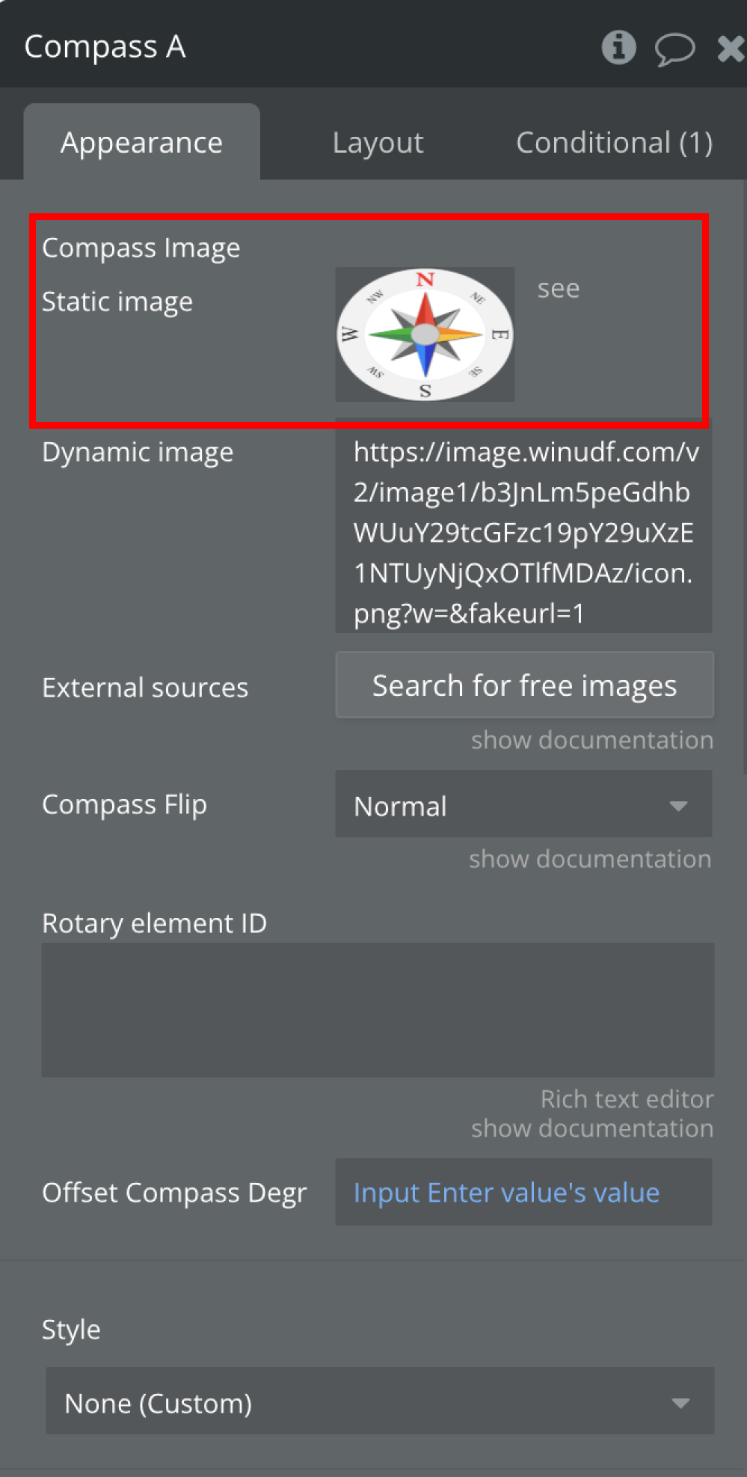Viewport: 747px width, 1477px height.
Task: Open the Rich text editor link
Action: 627,1099
